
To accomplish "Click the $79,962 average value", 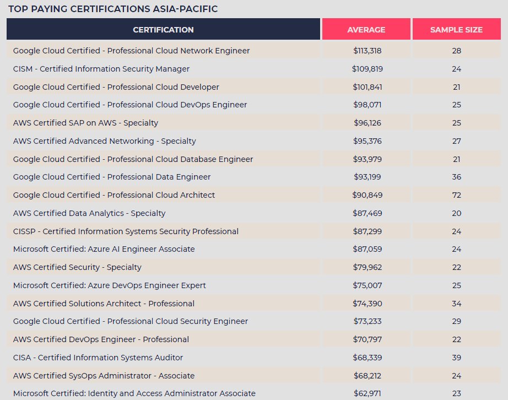I will (x=368, y=267).
